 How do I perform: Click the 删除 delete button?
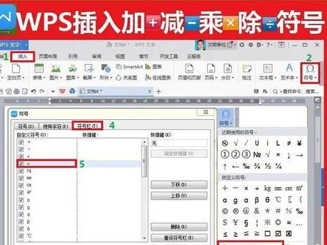179,227
